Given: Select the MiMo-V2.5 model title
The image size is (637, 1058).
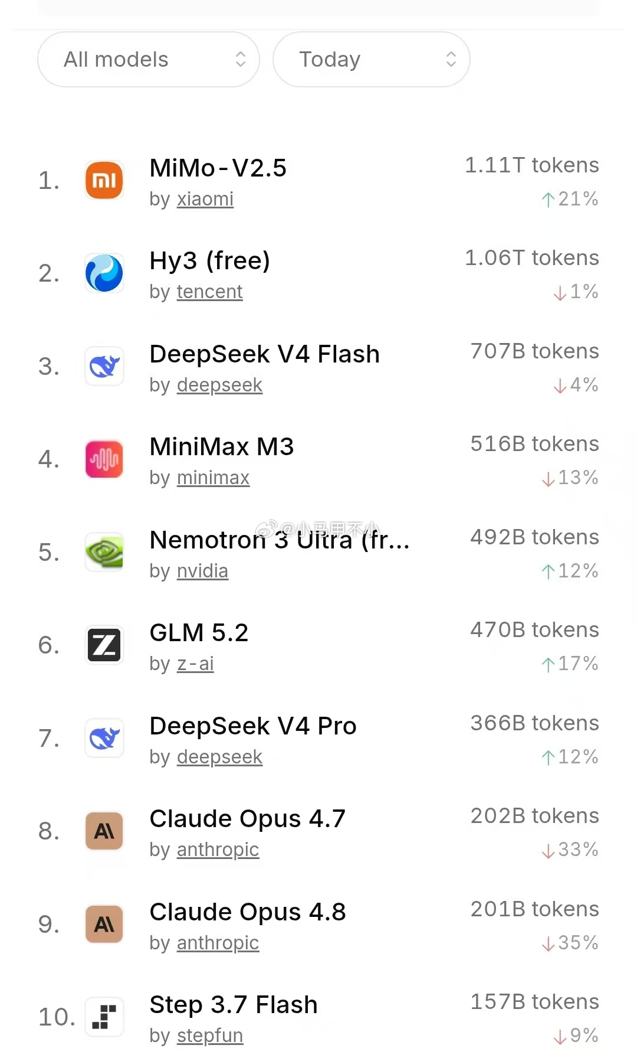Looking at the screenshot, I should pos(218,168).
